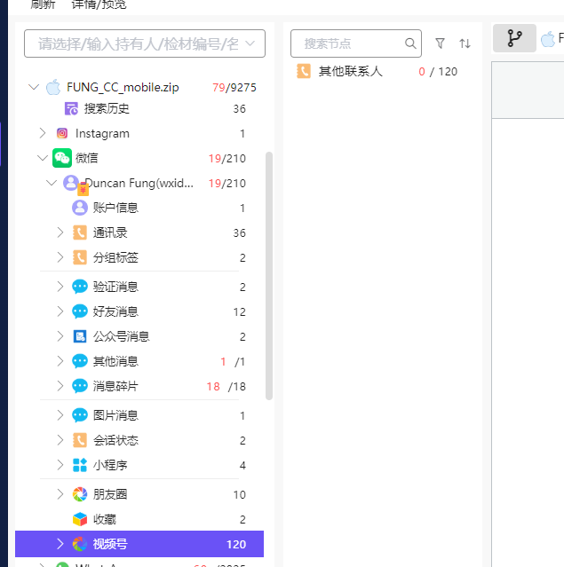Expand the highlighted 视频号 node
564x567 pixels.
pyautogui.click(x=60, y=544)
